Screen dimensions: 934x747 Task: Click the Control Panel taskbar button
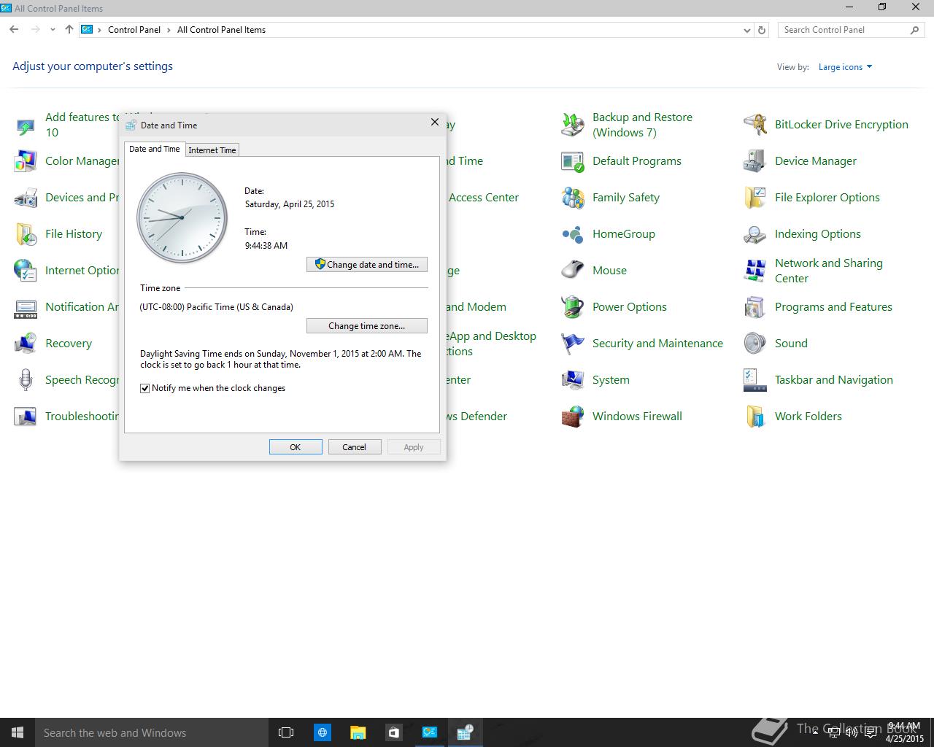click(430, 732)
